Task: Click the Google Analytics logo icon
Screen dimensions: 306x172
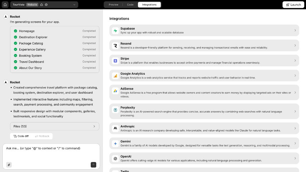Action: tap(115, 76)
